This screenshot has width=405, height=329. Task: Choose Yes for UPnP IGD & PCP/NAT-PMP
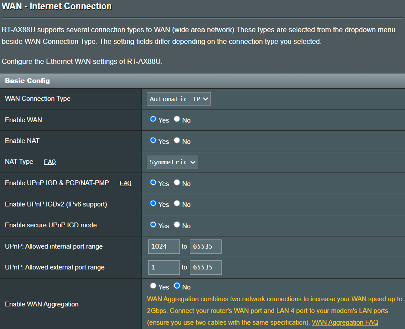click(153, 183)
